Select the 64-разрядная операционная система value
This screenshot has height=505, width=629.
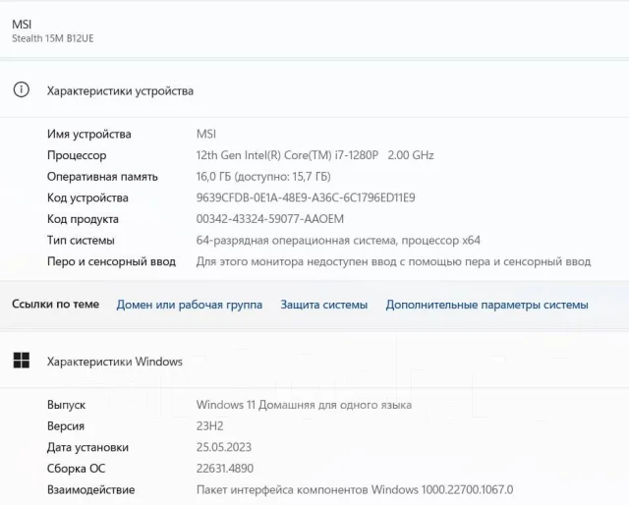point(338,241)
